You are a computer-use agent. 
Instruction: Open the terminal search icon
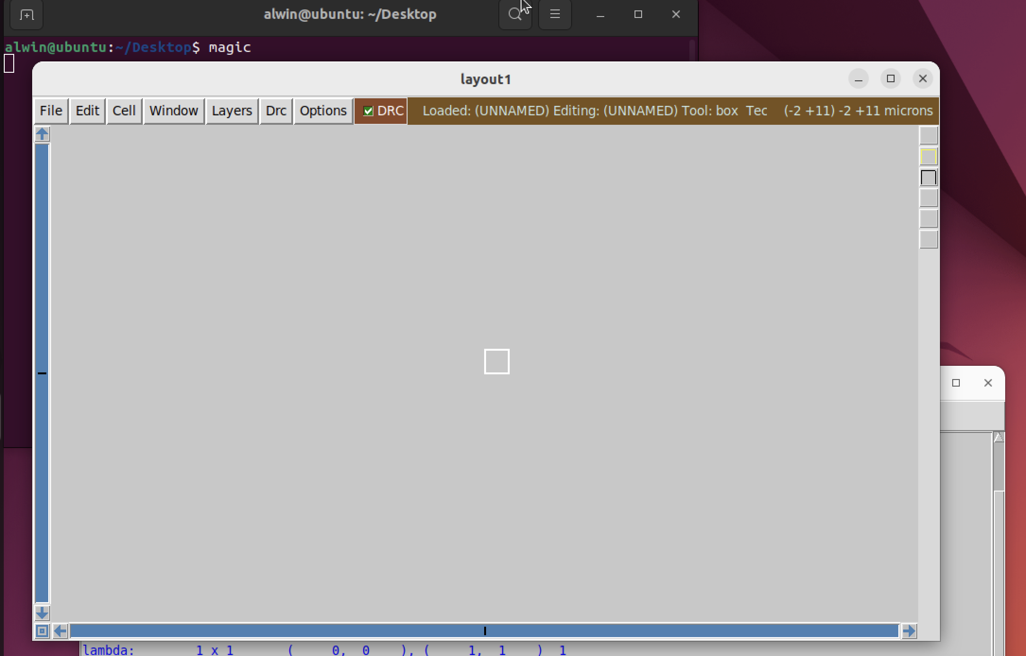(515, 15)
